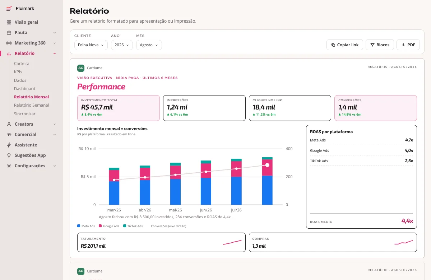431x280 pixels.
Task: Click the Relatório bar chart icon
Action: [9, 53]
